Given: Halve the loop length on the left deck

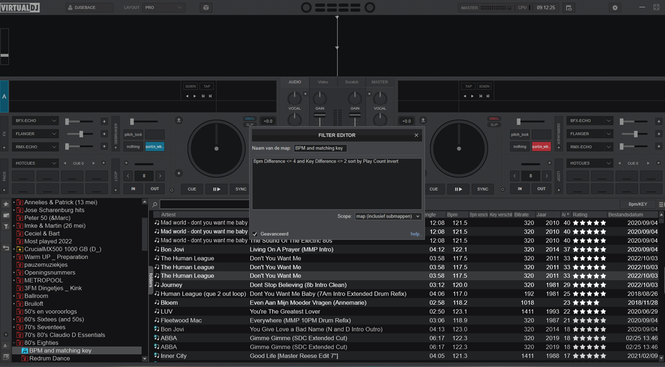Looking at the screenshot, I should pos(128,176).
